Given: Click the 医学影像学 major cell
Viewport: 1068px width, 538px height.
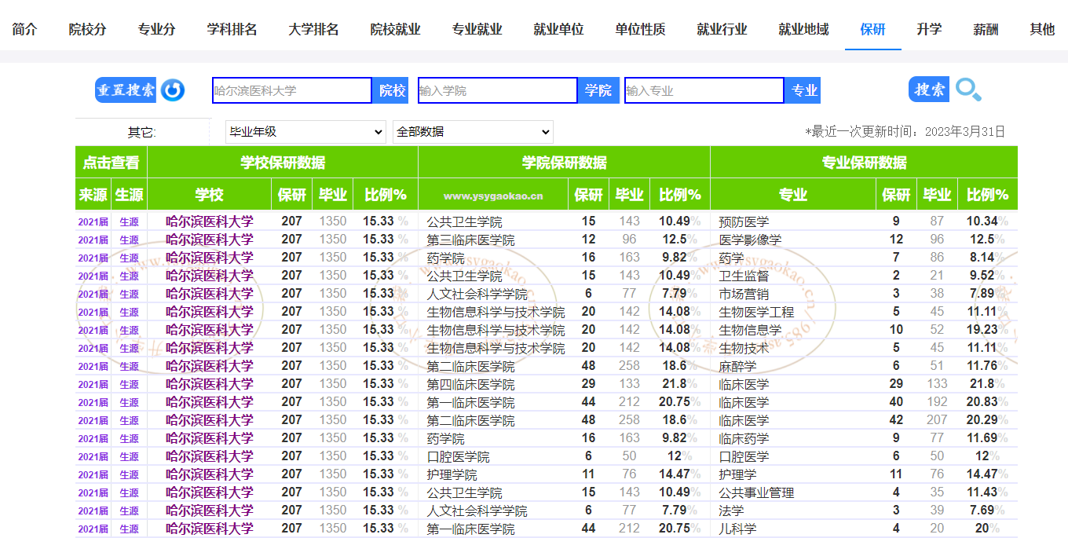Looking at the screenshot, I should [x=751, y=240].
